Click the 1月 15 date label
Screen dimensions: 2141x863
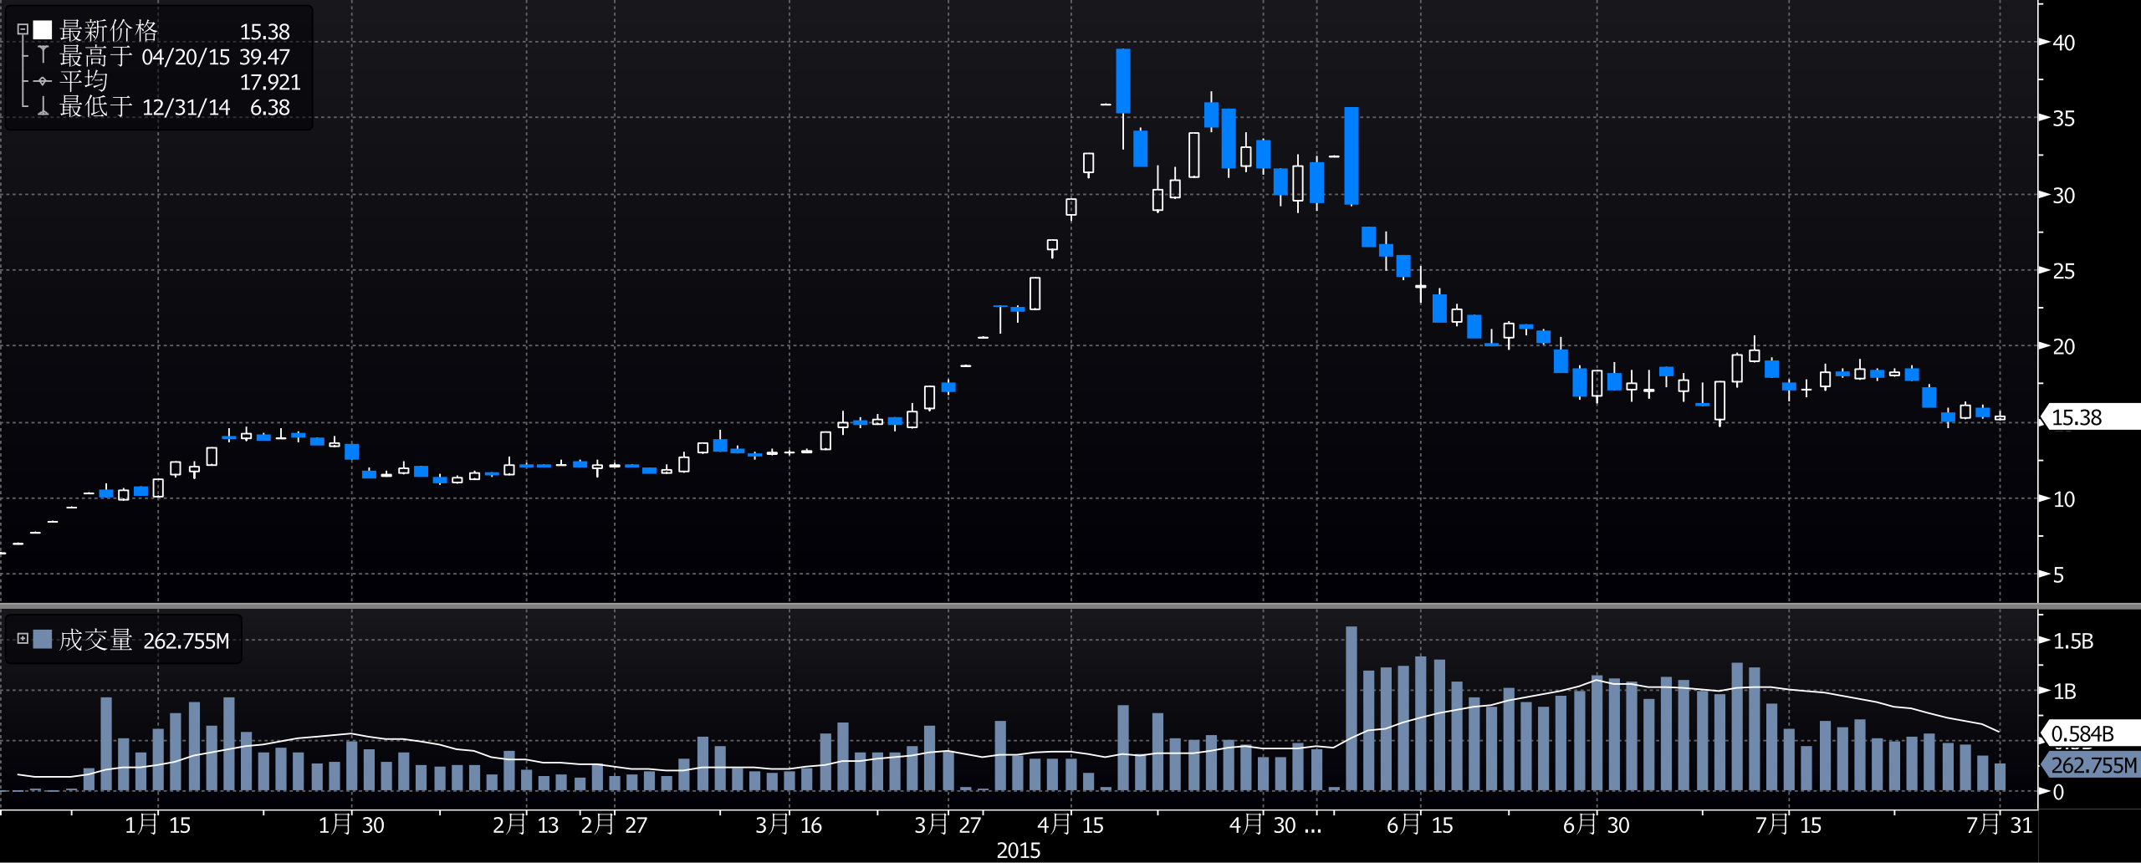(158, 825)
